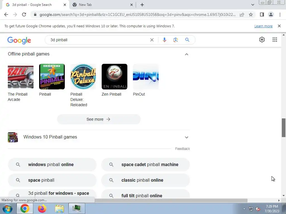Submit search with magnifier button

pyautogui.click(x=187, y=40)
